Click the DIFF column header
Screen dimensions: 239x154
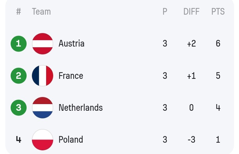pyautogui.click(x=192, y=11)
